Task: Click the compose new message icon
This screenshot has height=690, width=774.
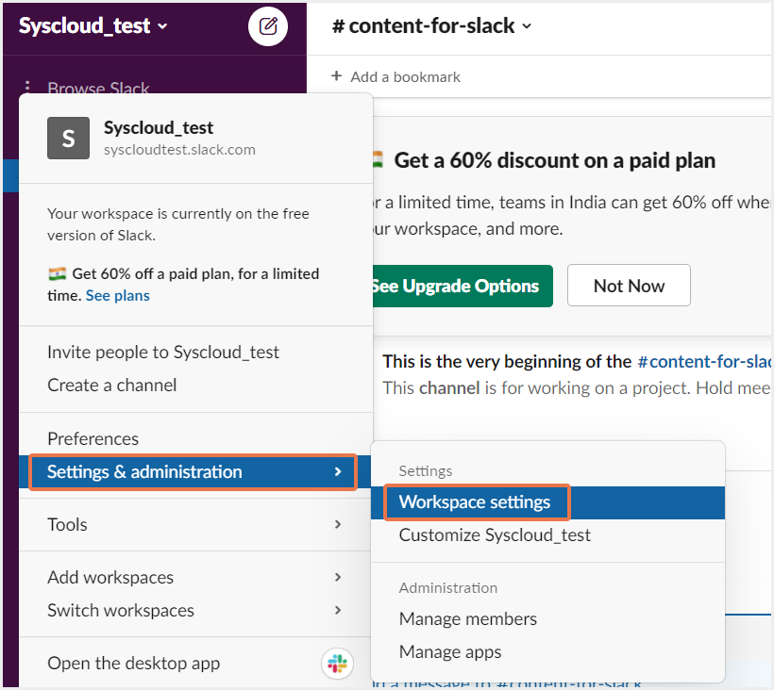Action: pyautogui.click(x=268, y=26)
